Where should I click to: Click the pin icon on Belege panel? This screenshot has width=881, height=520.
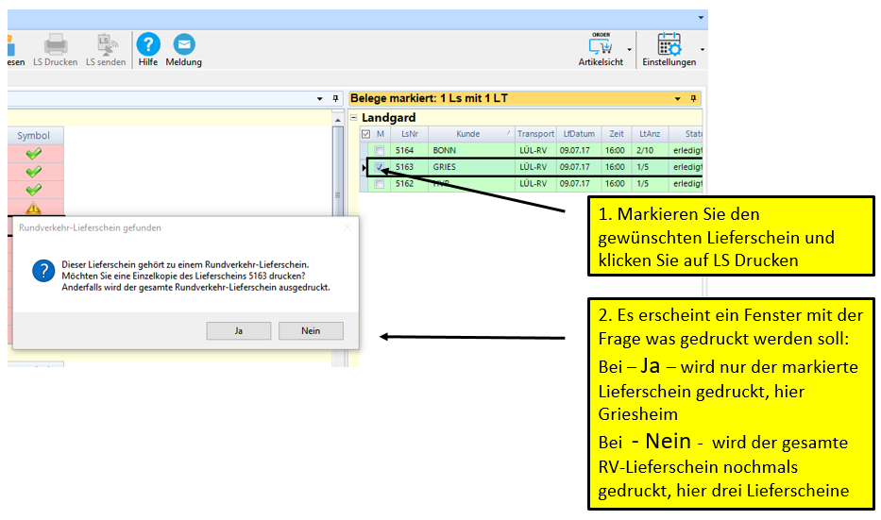tap(693, 98)
